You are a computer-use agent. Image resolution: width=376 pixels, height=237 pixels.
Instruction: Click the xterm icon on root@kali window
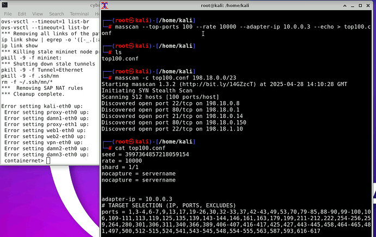(x=107, y=5)
